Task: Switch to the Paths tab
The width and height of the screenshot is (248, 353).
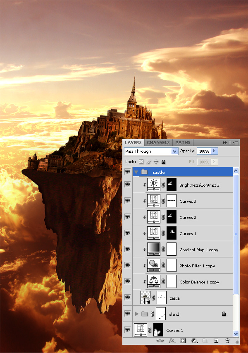Action: coord(183,142)
